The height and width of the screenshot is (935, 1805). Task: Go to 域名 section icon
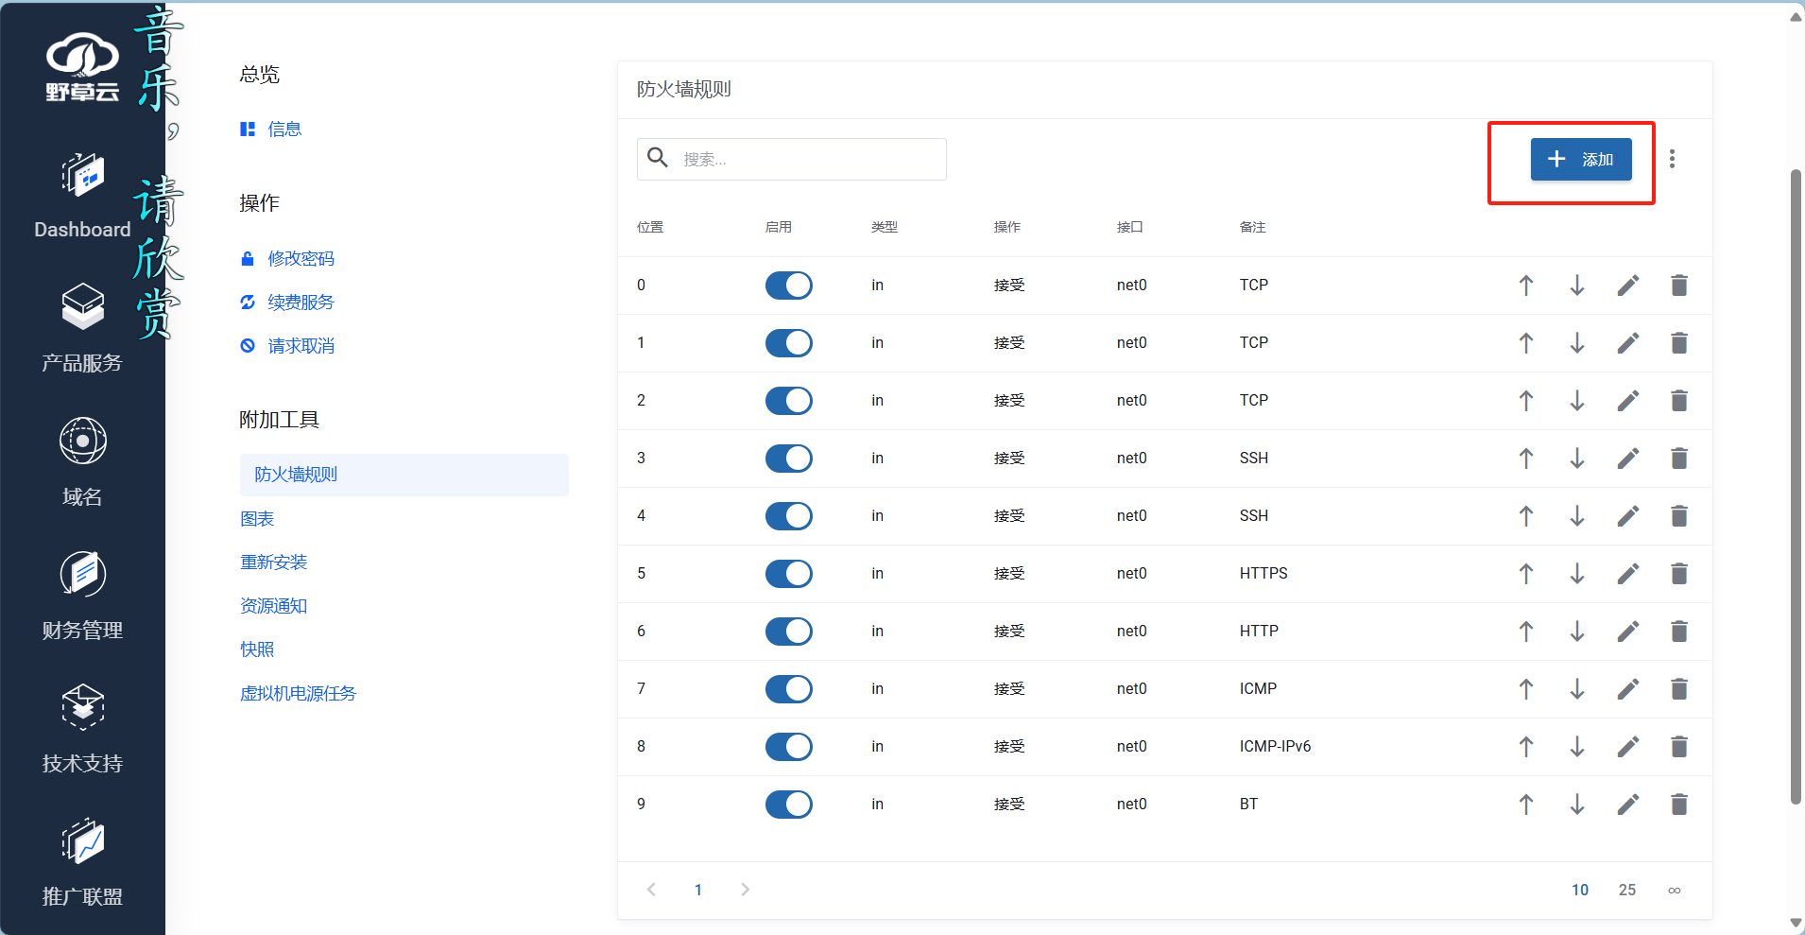click(x=83, y=441)
